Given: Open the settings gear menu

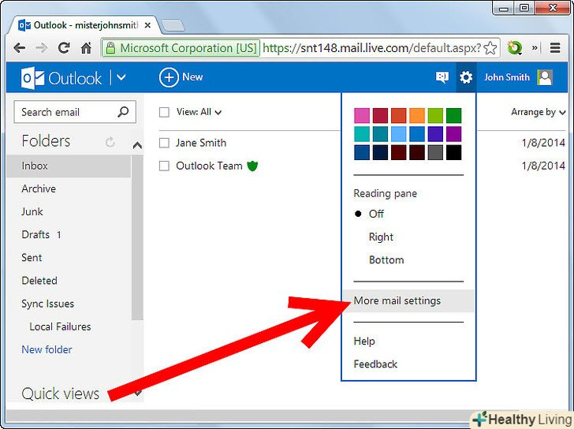Looking at the screenshot, I should (x=466, y=77).
